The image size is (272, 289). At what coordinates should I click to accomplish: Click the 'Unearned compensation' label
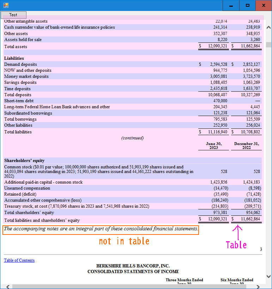(27, 188)
